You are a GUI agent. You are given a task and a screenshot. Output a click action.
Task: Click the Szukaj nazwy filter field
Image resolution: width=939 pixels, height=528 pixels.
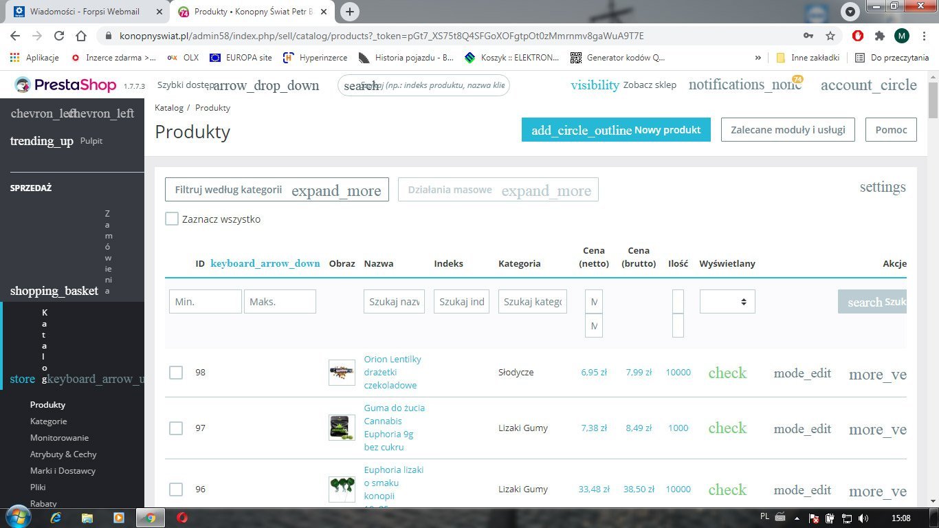coord(394,301)
